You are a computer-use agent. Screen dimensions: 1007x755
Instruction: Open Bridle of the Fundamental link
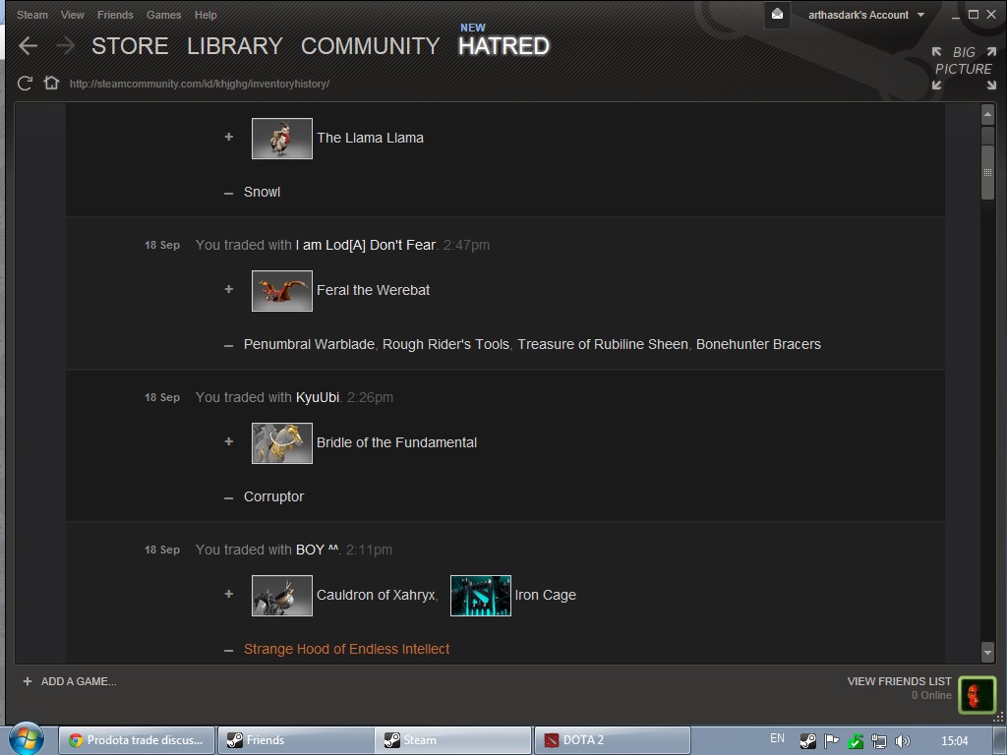(x=397, y=442)
